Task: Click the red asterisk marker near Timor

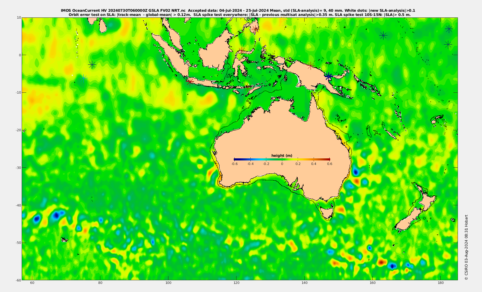Action: [x=248, y=87]
